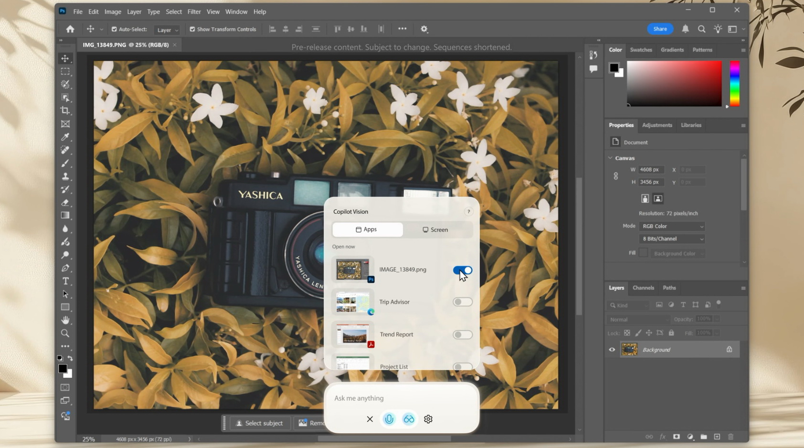Viewport: 804px width, 448px height.
Task: Click the blue Share button
Action: point(660,29)
